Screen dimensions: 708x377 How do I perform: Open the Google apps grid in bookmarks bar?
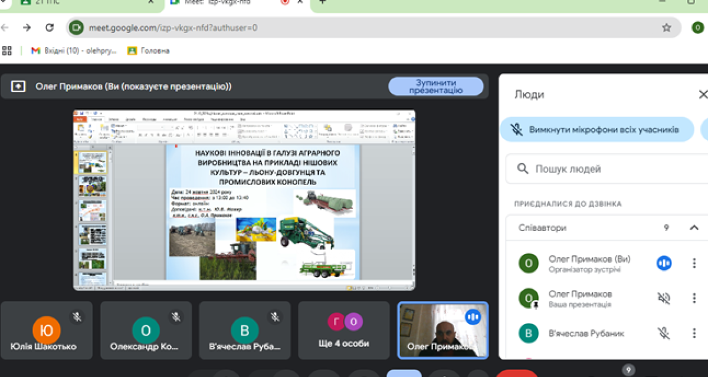click(x=7, y=51)
